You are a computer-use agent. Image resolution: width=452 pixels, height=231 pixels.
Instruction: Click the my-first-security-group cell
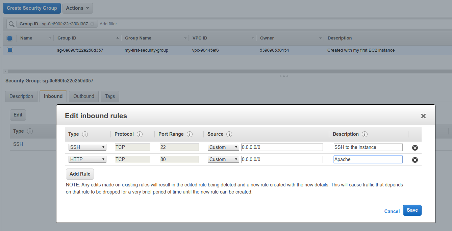click(x=146, y=50)
